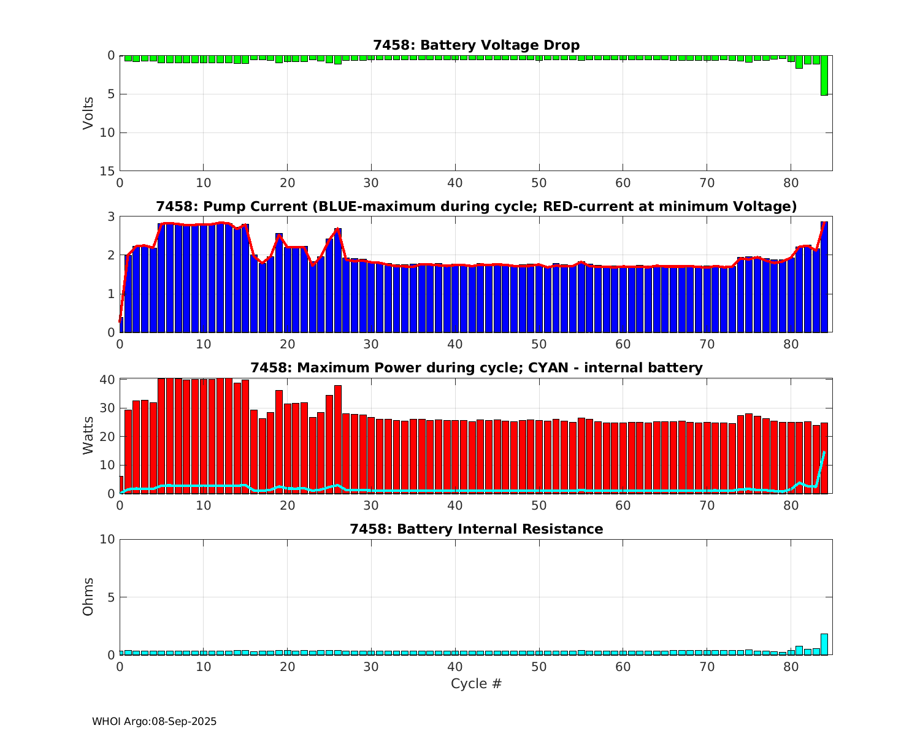This screenshot has height=736, width=920.
Task: Click the WHOI Argo date footer text
Action: click(x=154, y=722)
